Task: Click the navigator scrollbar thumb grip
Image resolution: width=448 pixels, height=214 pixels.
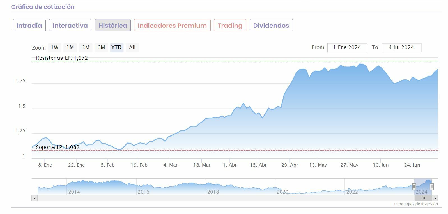Action: pyautogui.click(x=423, y=198)
